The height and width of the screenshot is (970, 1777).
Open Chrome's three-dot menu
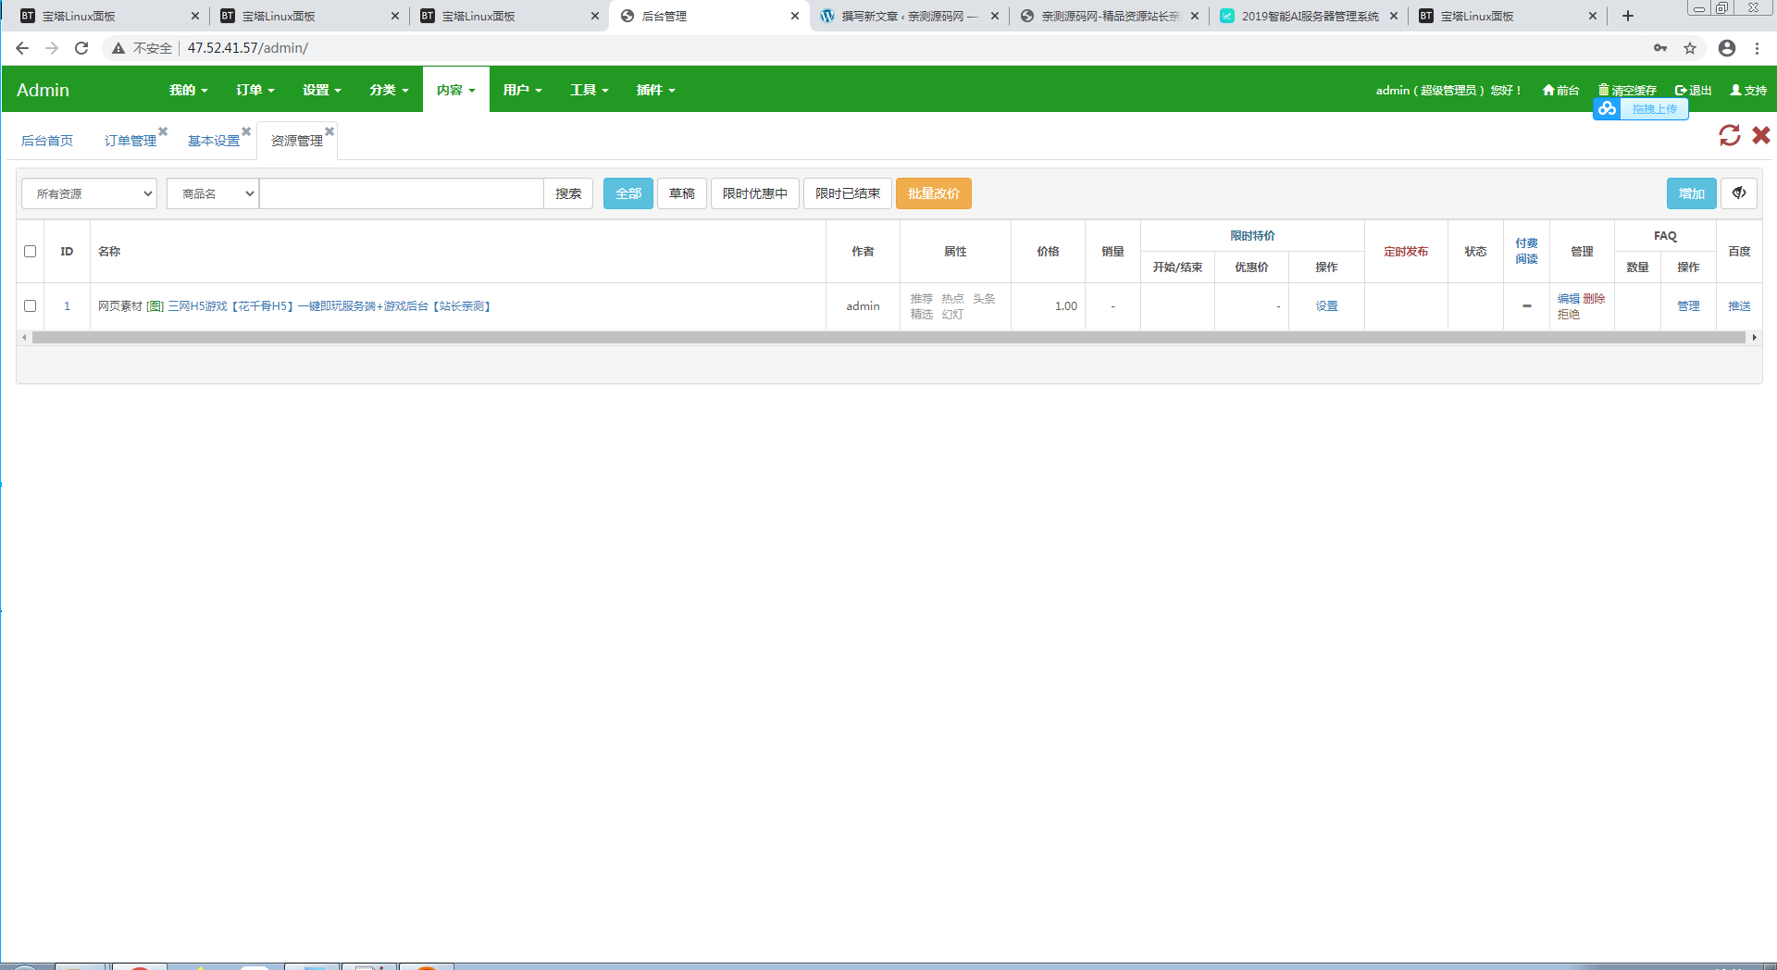(x=1757, y=48)
